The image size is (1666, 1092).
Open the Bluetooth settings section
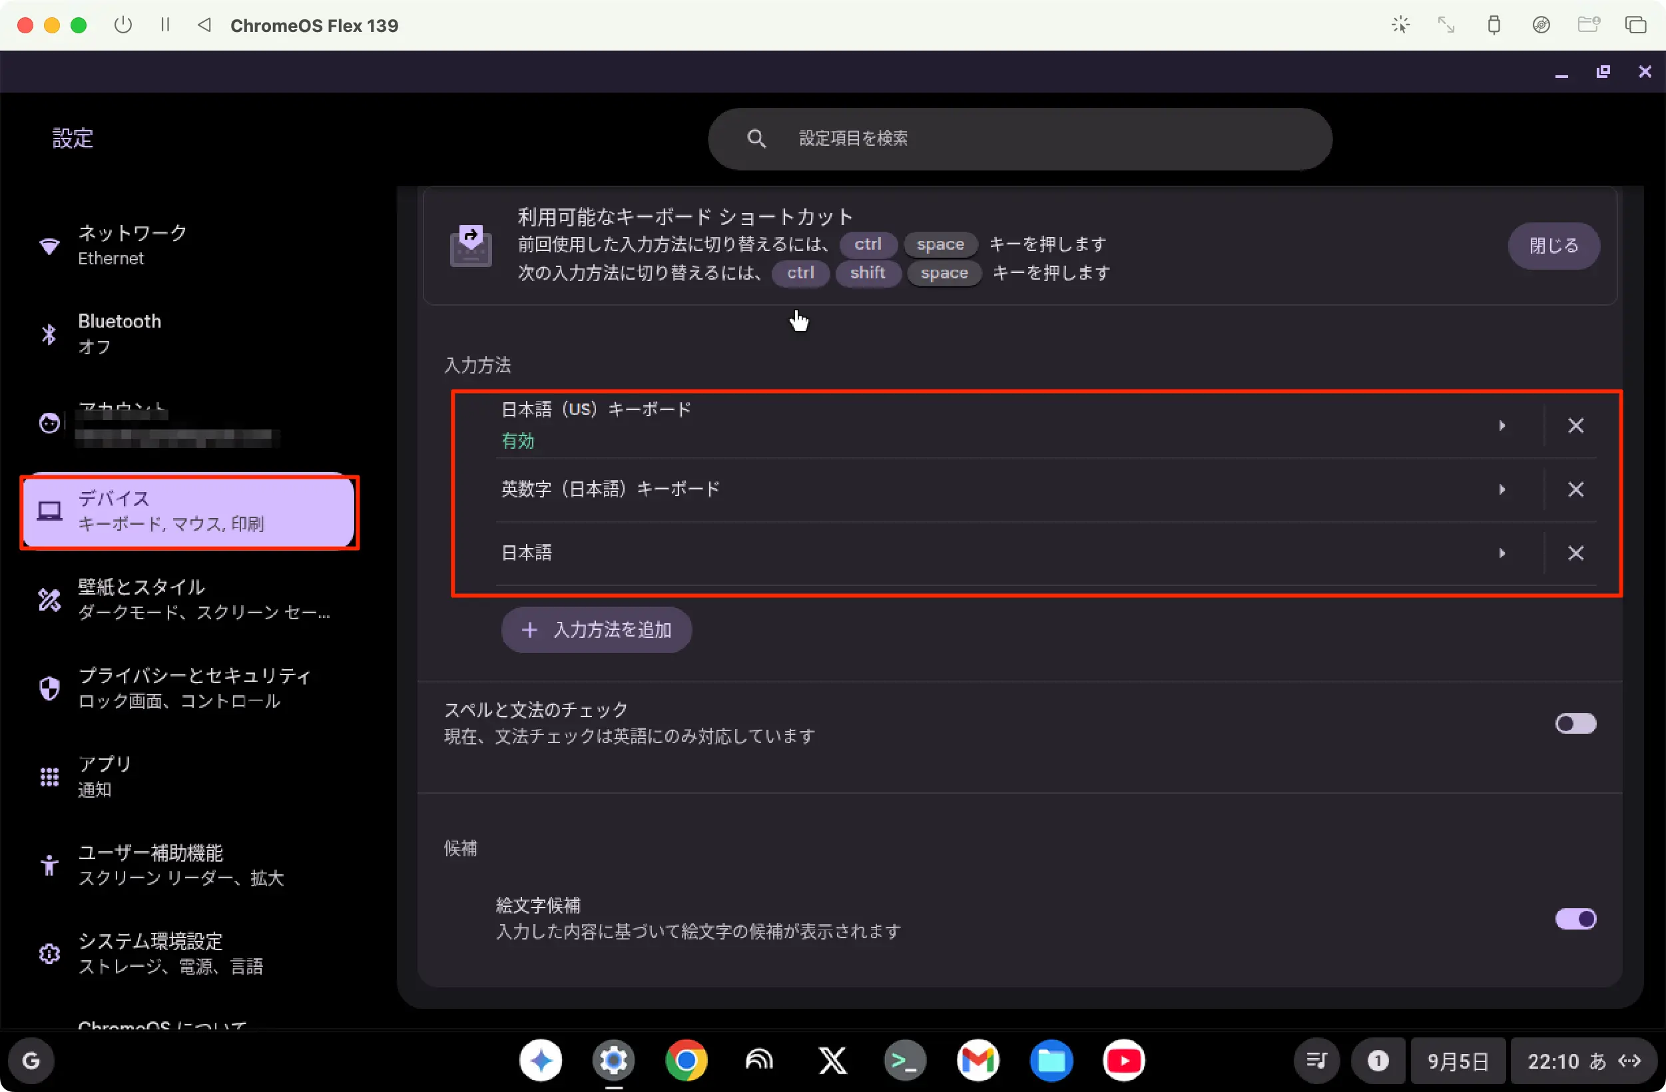click(x=119, y=333)
